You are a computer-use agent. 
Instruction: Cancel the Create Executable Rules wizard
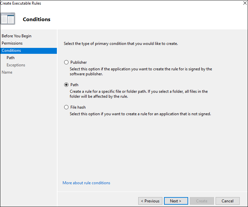coord(227,201)
